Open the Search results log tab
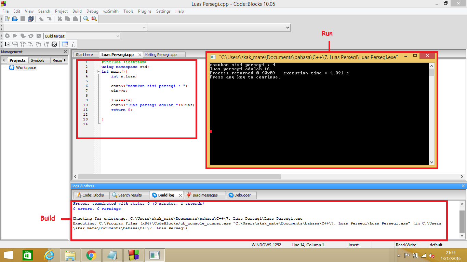467x262 pixels. pos(130,195)
